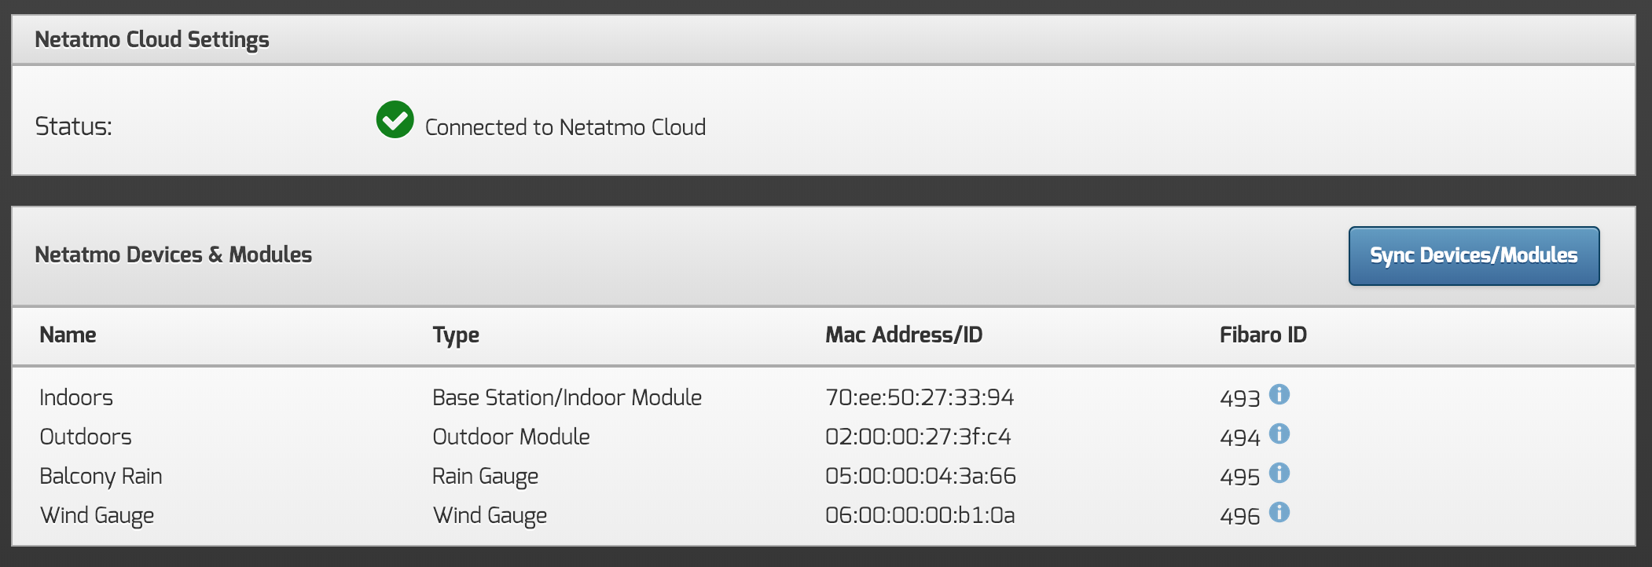This screenshot has width=1652, height=567.
Task: Click the info icon next to Fibaro ID 493
Action: [x=1279, y=394]
